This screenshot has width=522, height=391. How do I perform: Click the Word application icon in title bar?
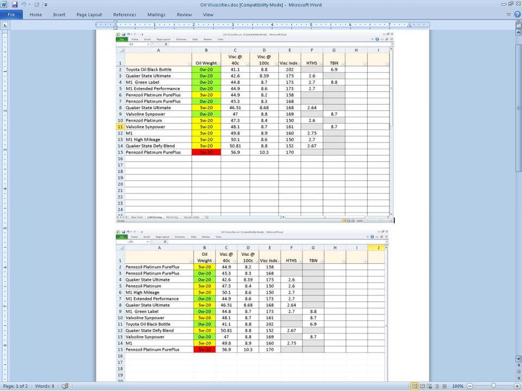pos(4,5)
